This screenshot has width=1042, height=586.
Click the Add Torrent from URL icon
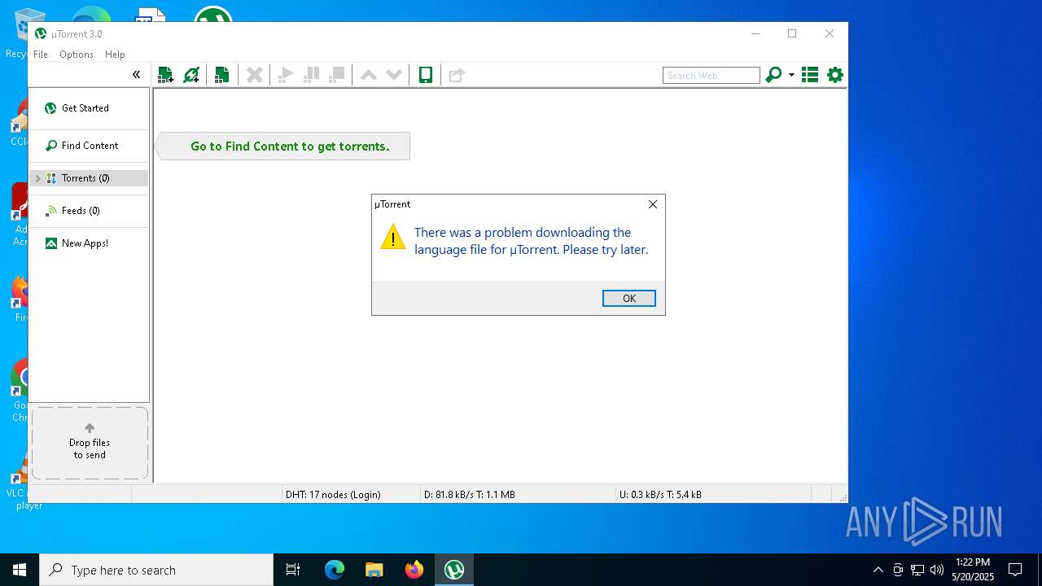(191, 75)
